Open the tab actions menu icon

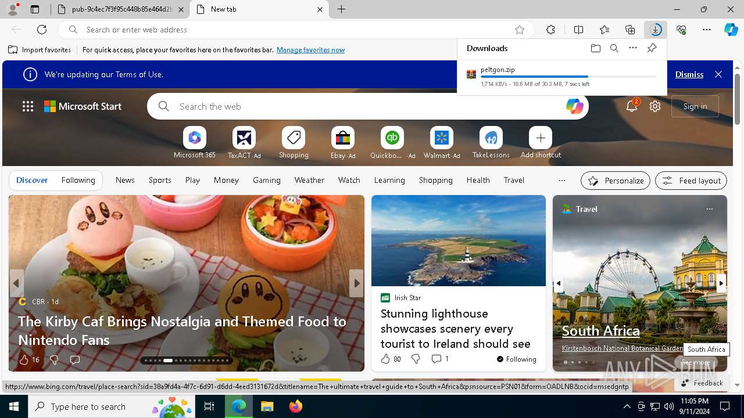35,9
